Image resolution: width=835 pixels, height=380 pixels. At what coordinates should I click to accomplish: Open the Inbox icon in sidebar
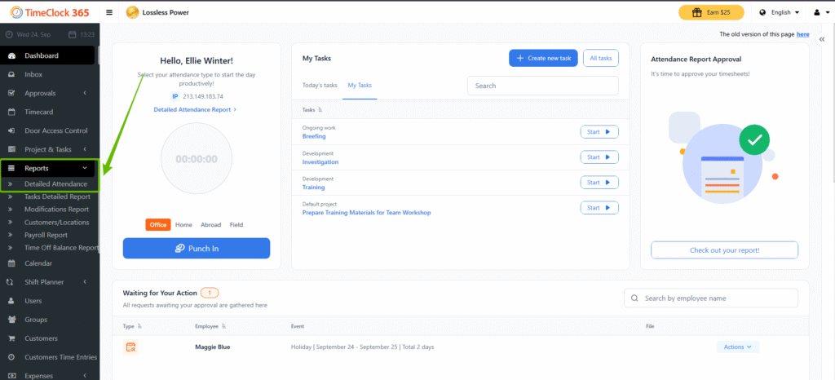[11, 74]
